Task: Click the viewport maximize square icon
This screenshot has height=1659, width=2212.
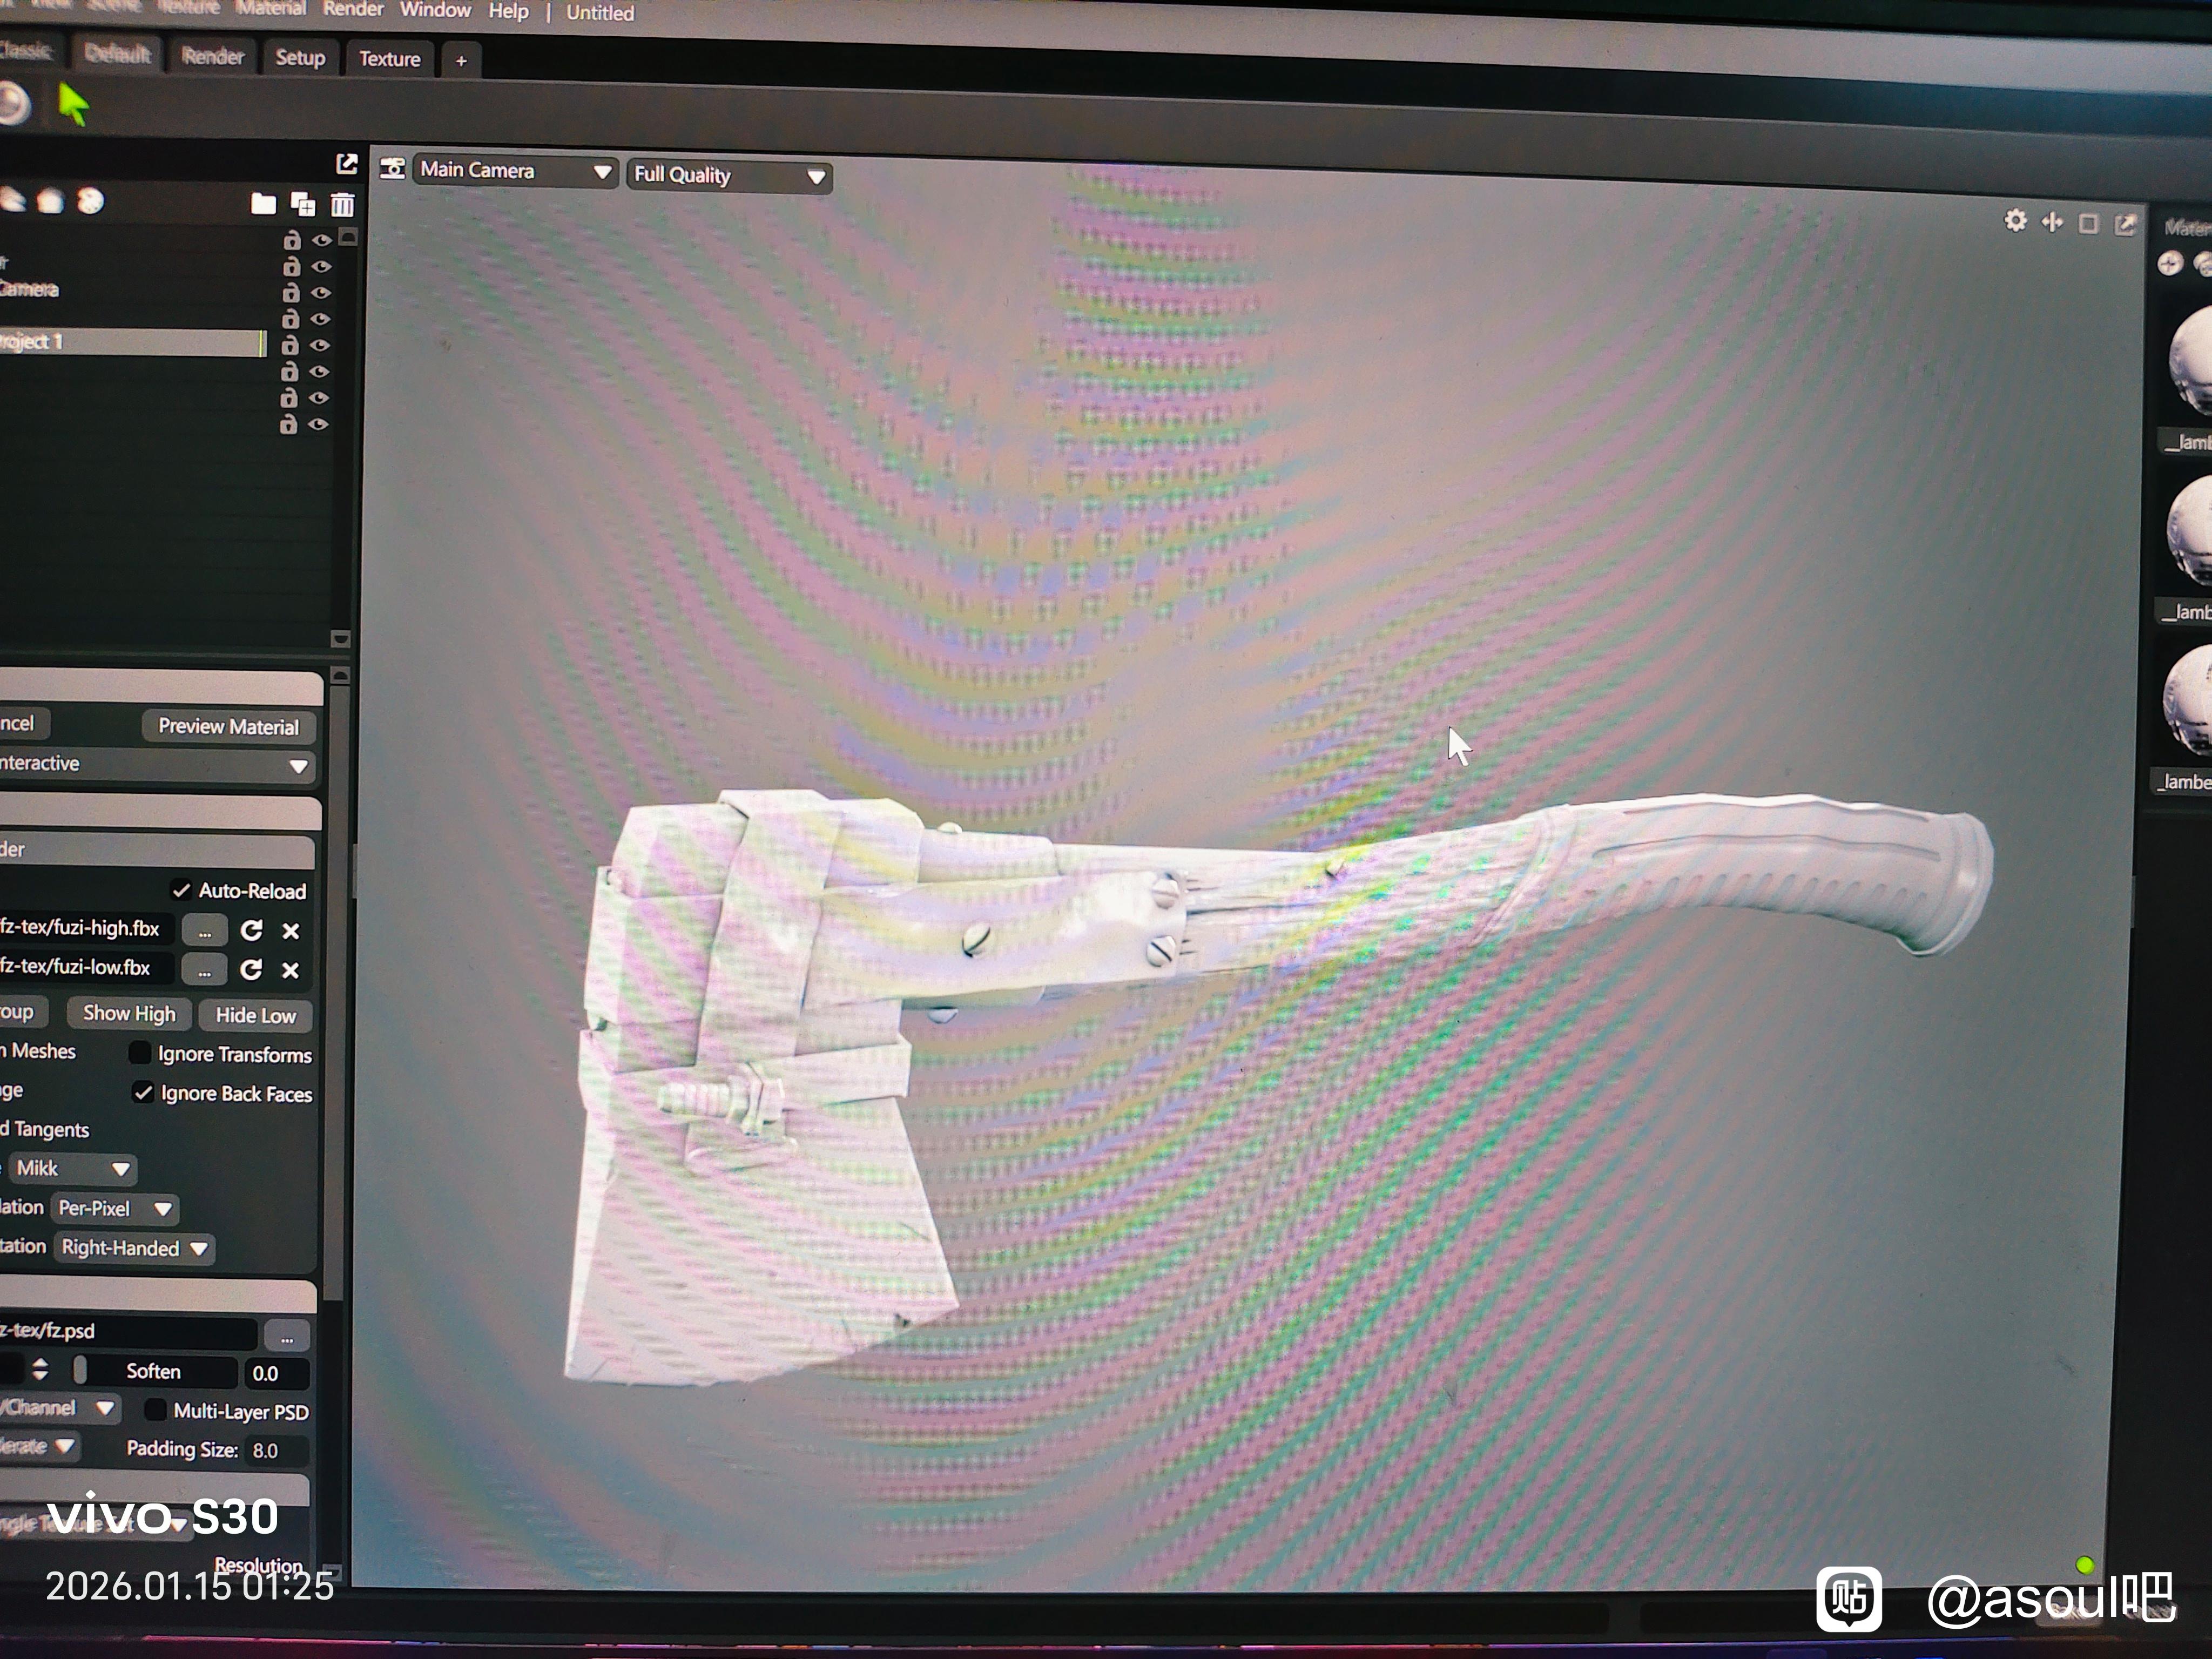Action: click(2088, 224)
